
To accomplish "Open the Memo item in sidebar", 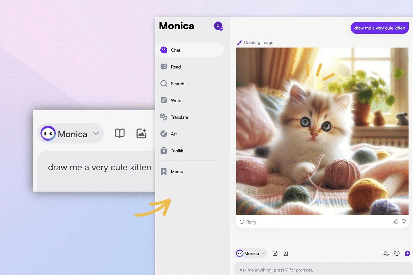I will (172, 172).
